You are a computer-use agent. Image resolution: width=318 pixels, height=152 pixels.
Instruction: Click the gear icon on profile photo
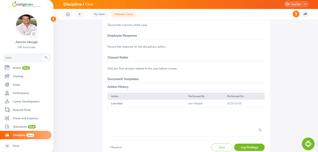[34, 34]
